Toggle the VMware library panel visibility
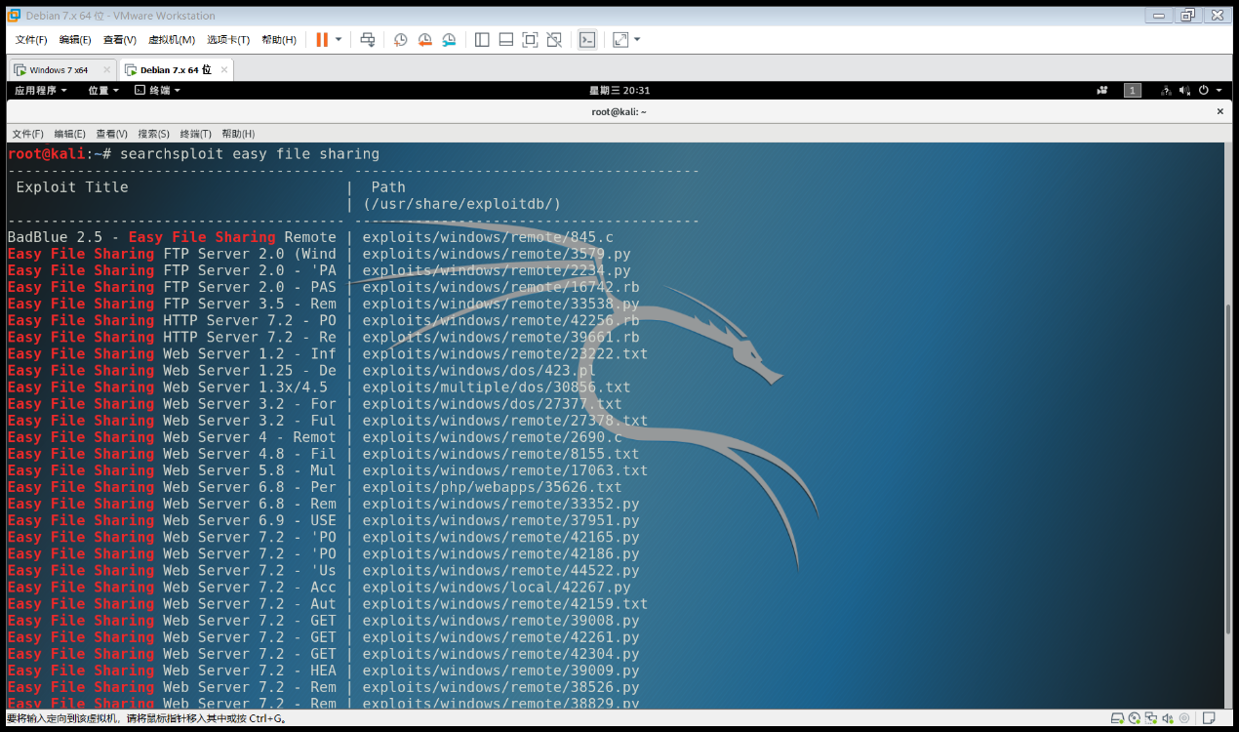Image resolution: width=1239 pixels, height=732 pixels. tap(480, 39)
